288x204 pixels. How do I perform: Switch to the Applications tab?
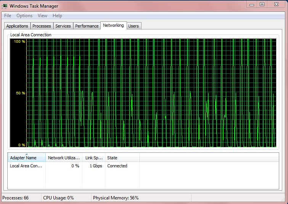17,26
